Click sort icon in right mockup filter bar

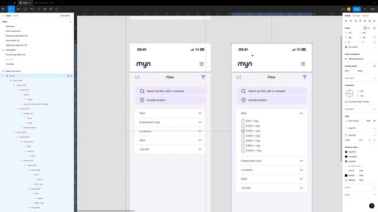(x=239, y=77)
